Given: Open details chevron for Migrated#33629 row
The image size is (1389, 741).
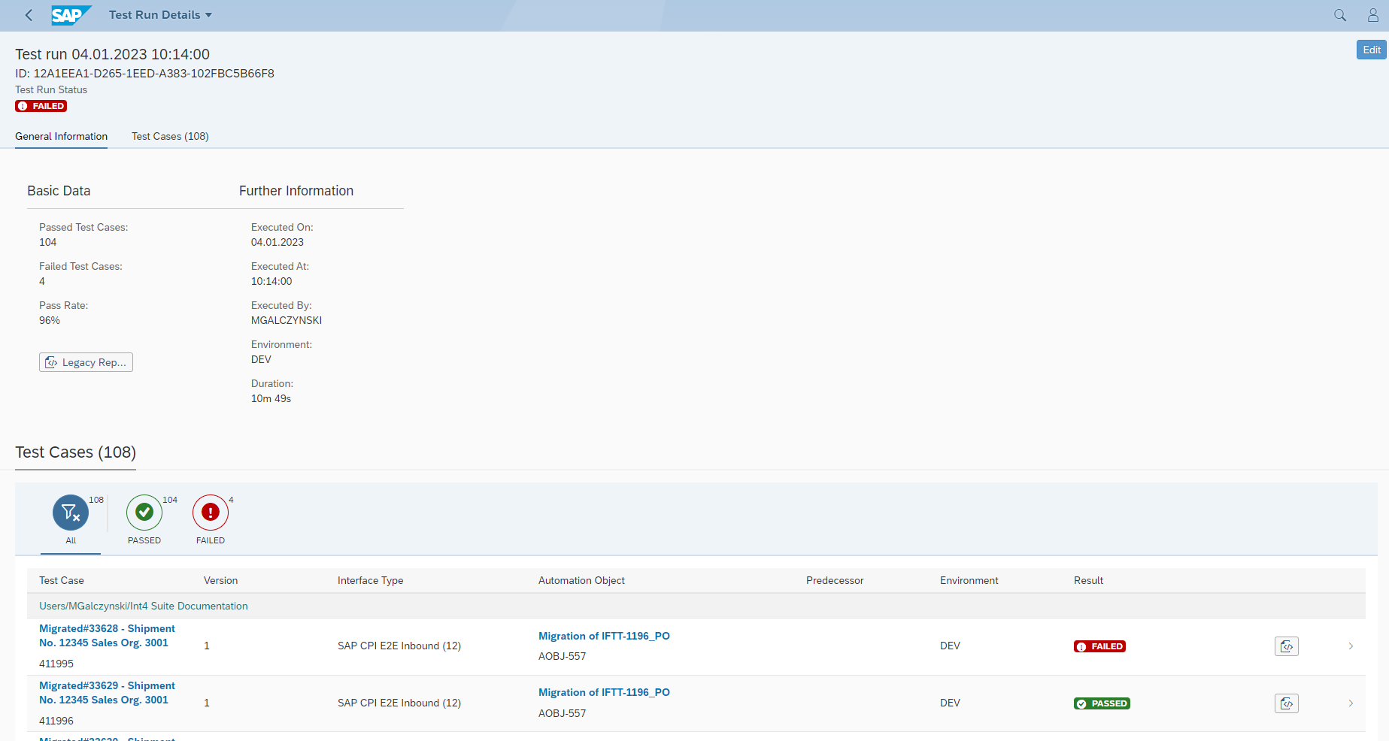Looking at the screenshot, I should click(x=1351, y=703).
